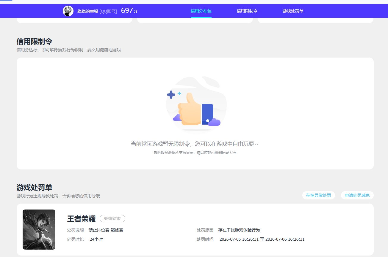Click the 部分限制数据不支持显示 note
The height and width of the screenshot is (257, 388).
(195, 153)
